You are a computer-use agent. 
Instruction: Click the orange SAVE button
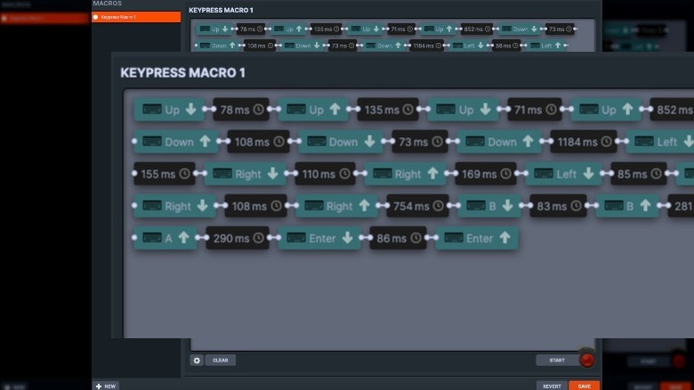pos(584,386)
